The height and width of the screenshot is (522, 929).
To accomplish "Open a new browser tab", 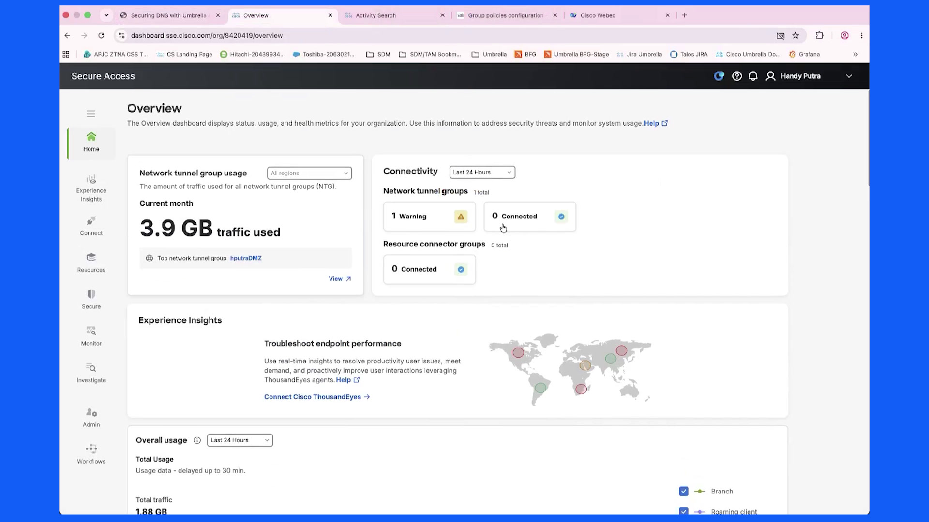I will (x=684, y=15).
